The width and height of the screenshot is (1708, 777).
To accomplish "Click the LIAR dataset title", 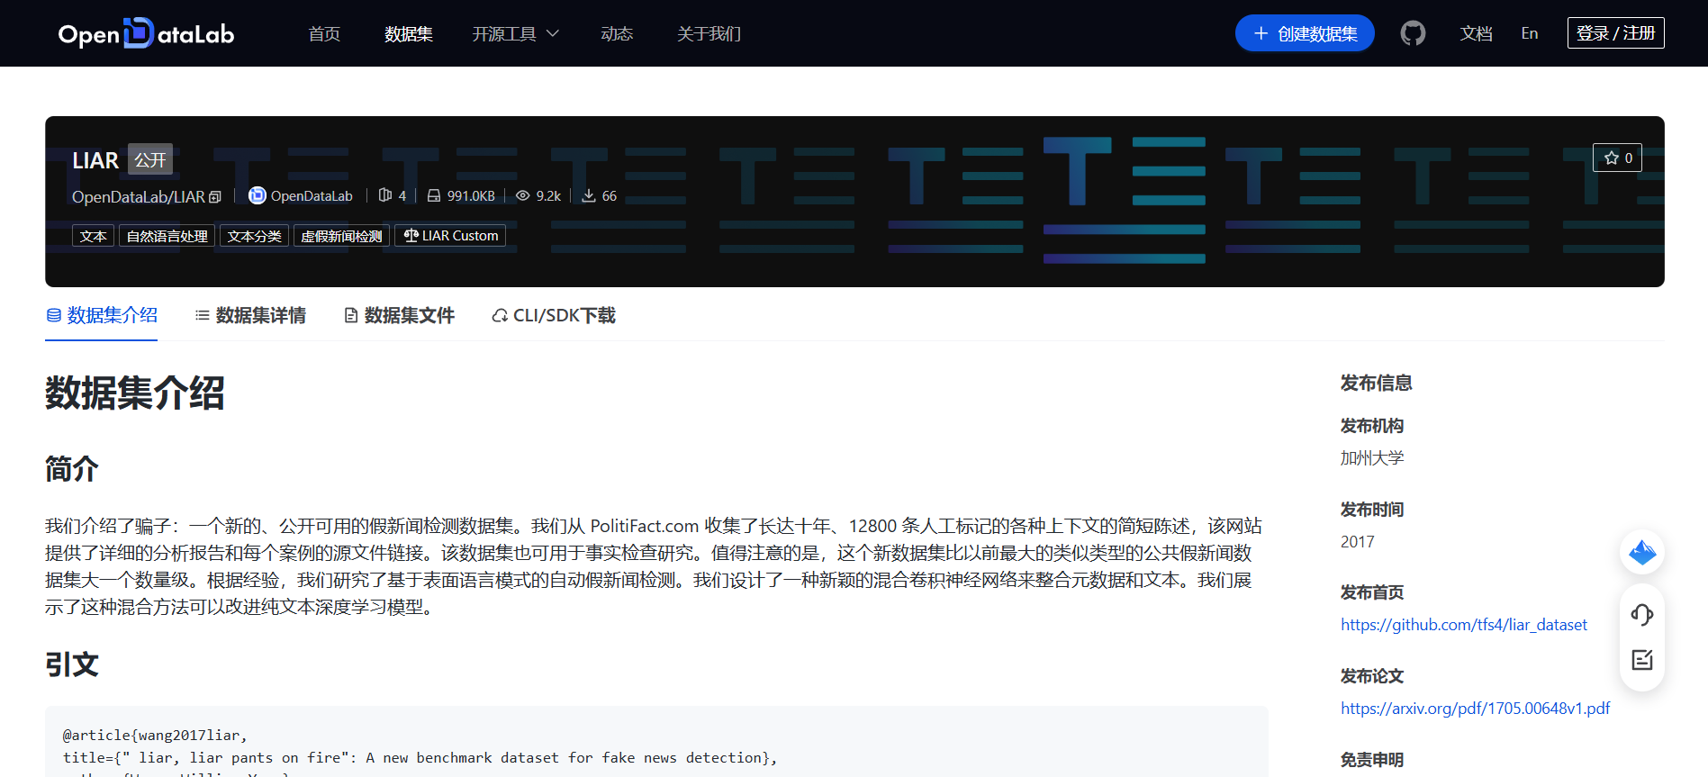I will pos(95,160).
